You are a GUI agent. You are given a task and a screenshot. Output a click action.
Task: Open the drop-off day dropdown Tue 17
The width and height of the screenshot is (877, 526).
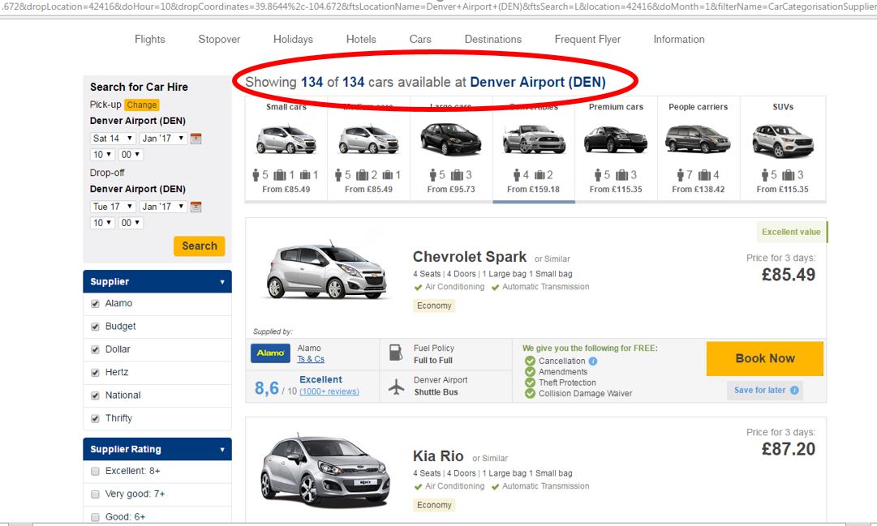point(113,207)
